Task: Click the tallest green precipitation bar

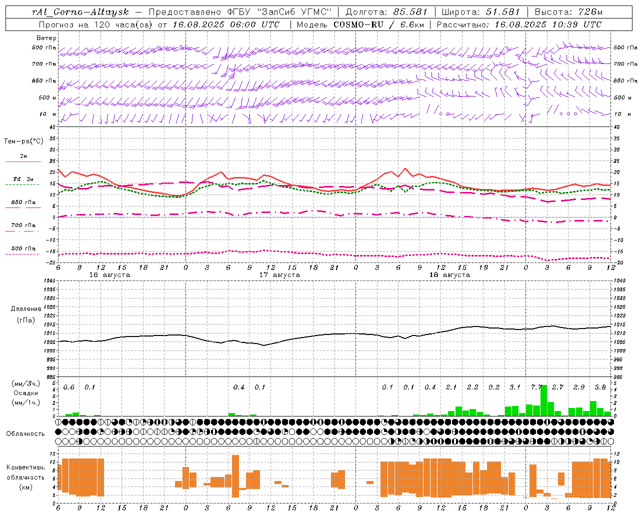Action: (543, 400)
